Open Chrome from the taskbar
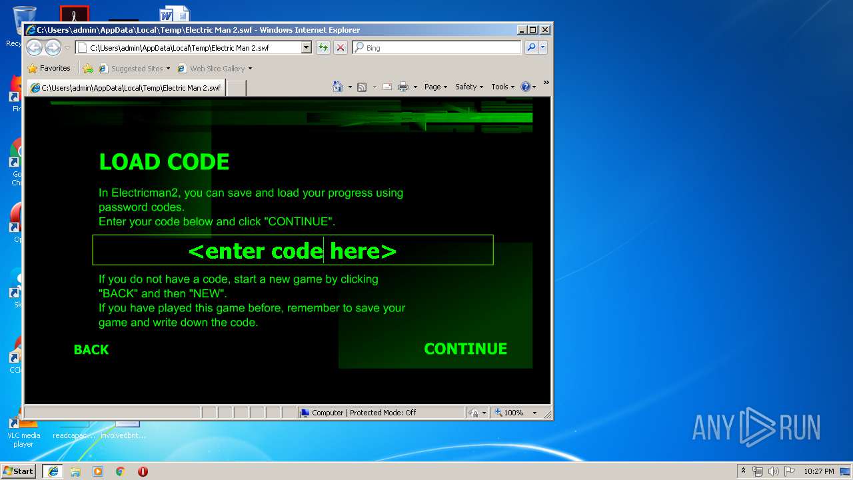Image resolution: width=853 pixels, height=480 pixels. (x=121, y=471)
